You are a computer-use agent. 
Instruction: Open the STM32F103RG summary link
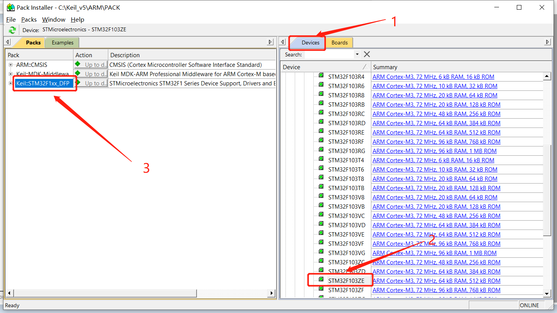pos(434,151)
